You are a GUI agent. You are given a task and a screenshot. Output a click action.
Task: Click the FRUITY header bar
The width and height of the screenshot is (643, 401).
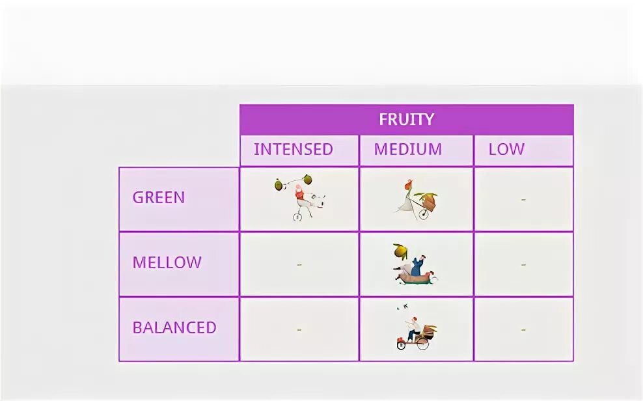click(406, 120)
